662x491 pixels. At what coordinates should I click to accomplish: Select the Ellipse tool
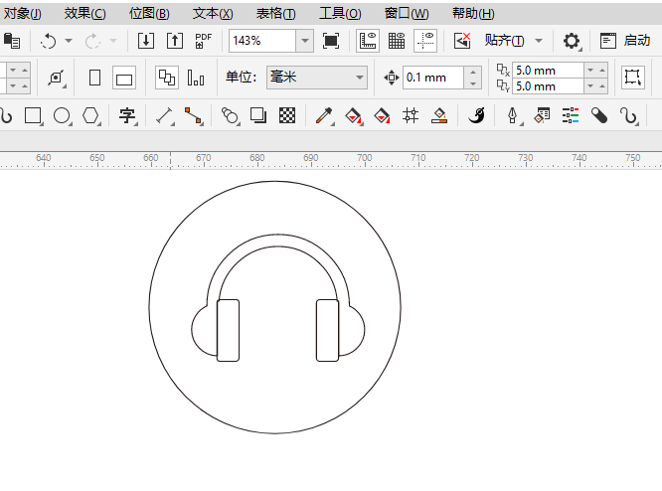coord(62,115)
